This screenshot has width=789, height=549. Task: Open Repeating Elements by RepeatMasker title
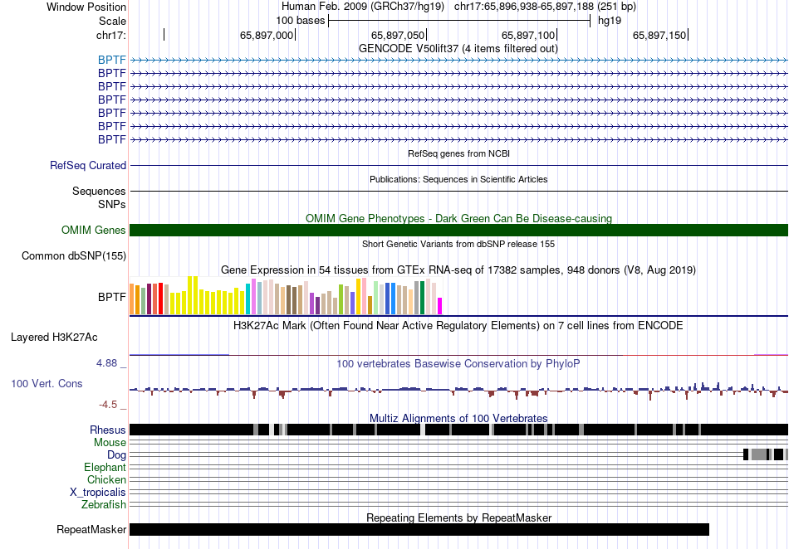459,517
